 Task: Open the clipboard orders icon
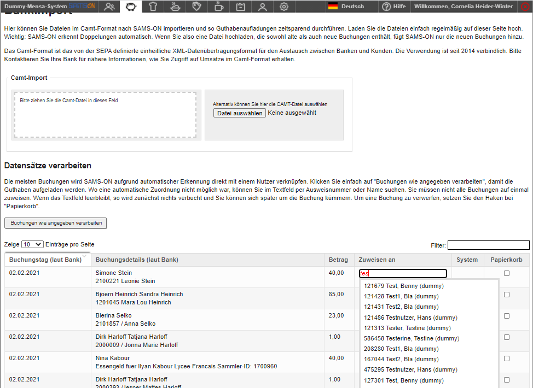tap(241, 7)
